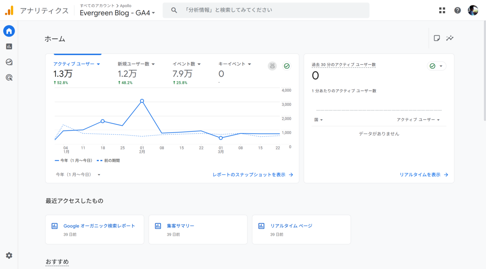Open the 集客サマリー recent card
This screenshot has height=269, width=486.
198,229
